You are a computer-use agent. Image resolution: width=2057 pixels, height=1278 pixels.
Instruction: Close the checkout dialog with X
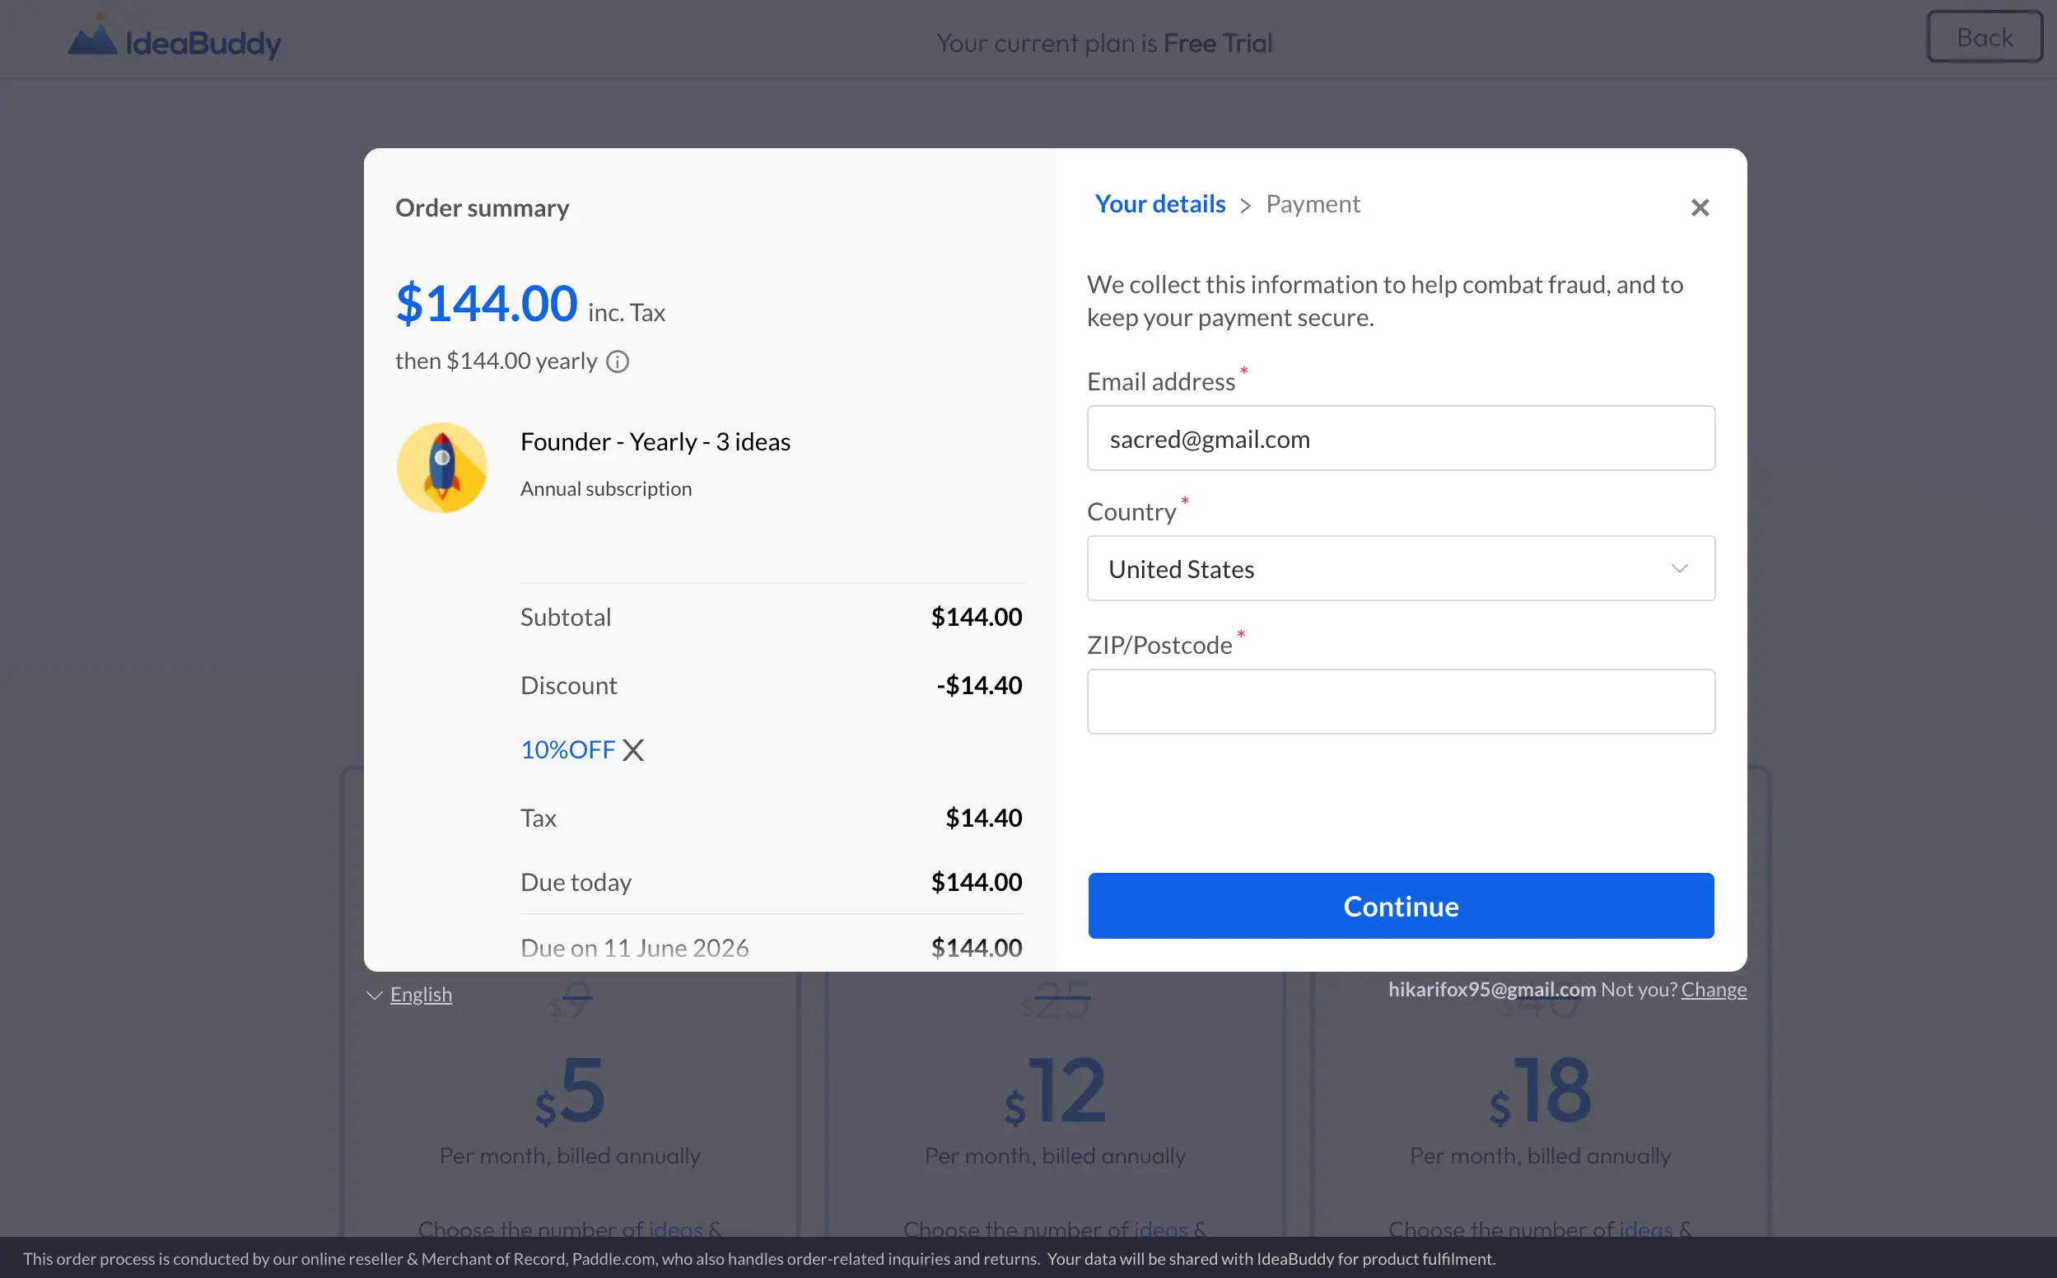pos(1700,207)
